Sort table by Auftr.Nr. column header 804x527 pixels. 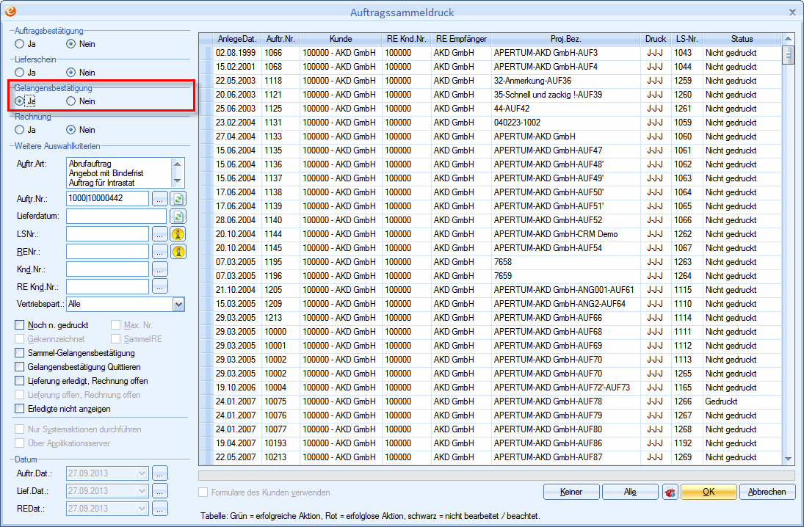click(280, 39)
